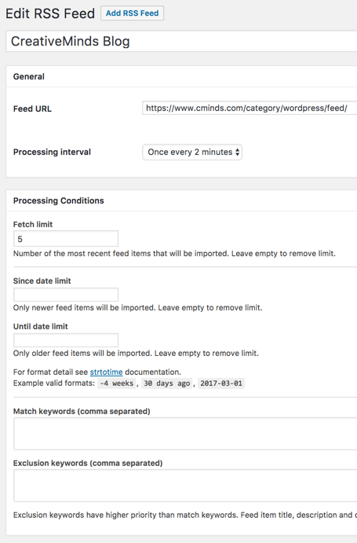Click the Match keywords label
Screen dimensions: 357x543
click(x=82, y=411)
